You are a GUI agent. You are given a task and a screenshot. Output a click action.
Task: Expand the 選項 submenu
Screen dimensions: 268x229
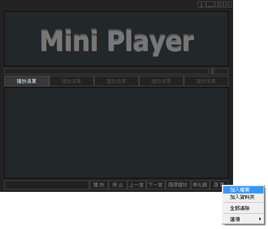pyautogui.click(x=243, y=219)
